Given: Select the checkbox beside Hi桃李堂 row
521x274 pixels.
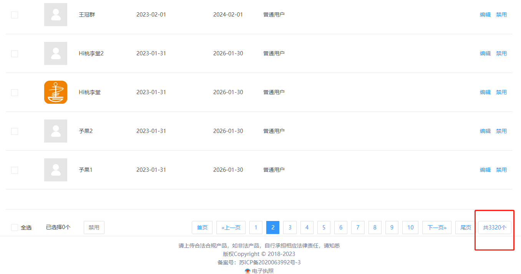Looking at the screenshot, I should click(x=15, y=93).
